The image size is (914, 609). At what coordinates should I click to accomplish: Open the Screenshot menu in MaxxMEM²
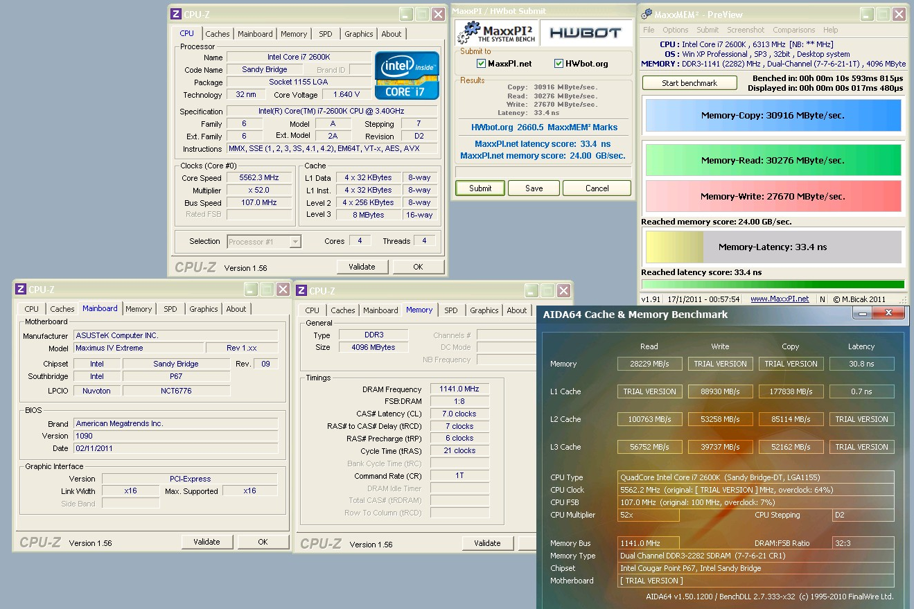pyautogui.click(x=746, y=30)
